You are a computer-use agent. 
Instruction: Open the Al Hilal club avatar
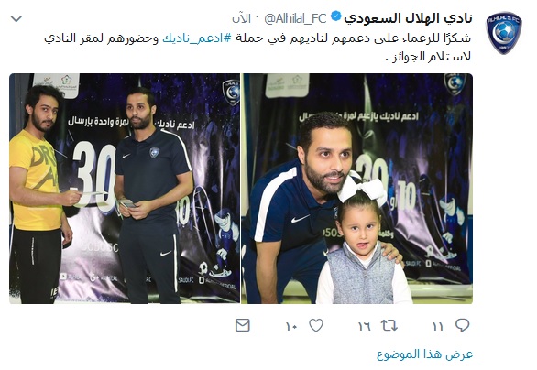click(504, 33)
